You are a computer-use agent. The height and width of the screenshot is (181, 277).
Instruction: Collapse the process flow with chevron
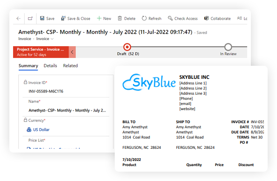[72, 52]
